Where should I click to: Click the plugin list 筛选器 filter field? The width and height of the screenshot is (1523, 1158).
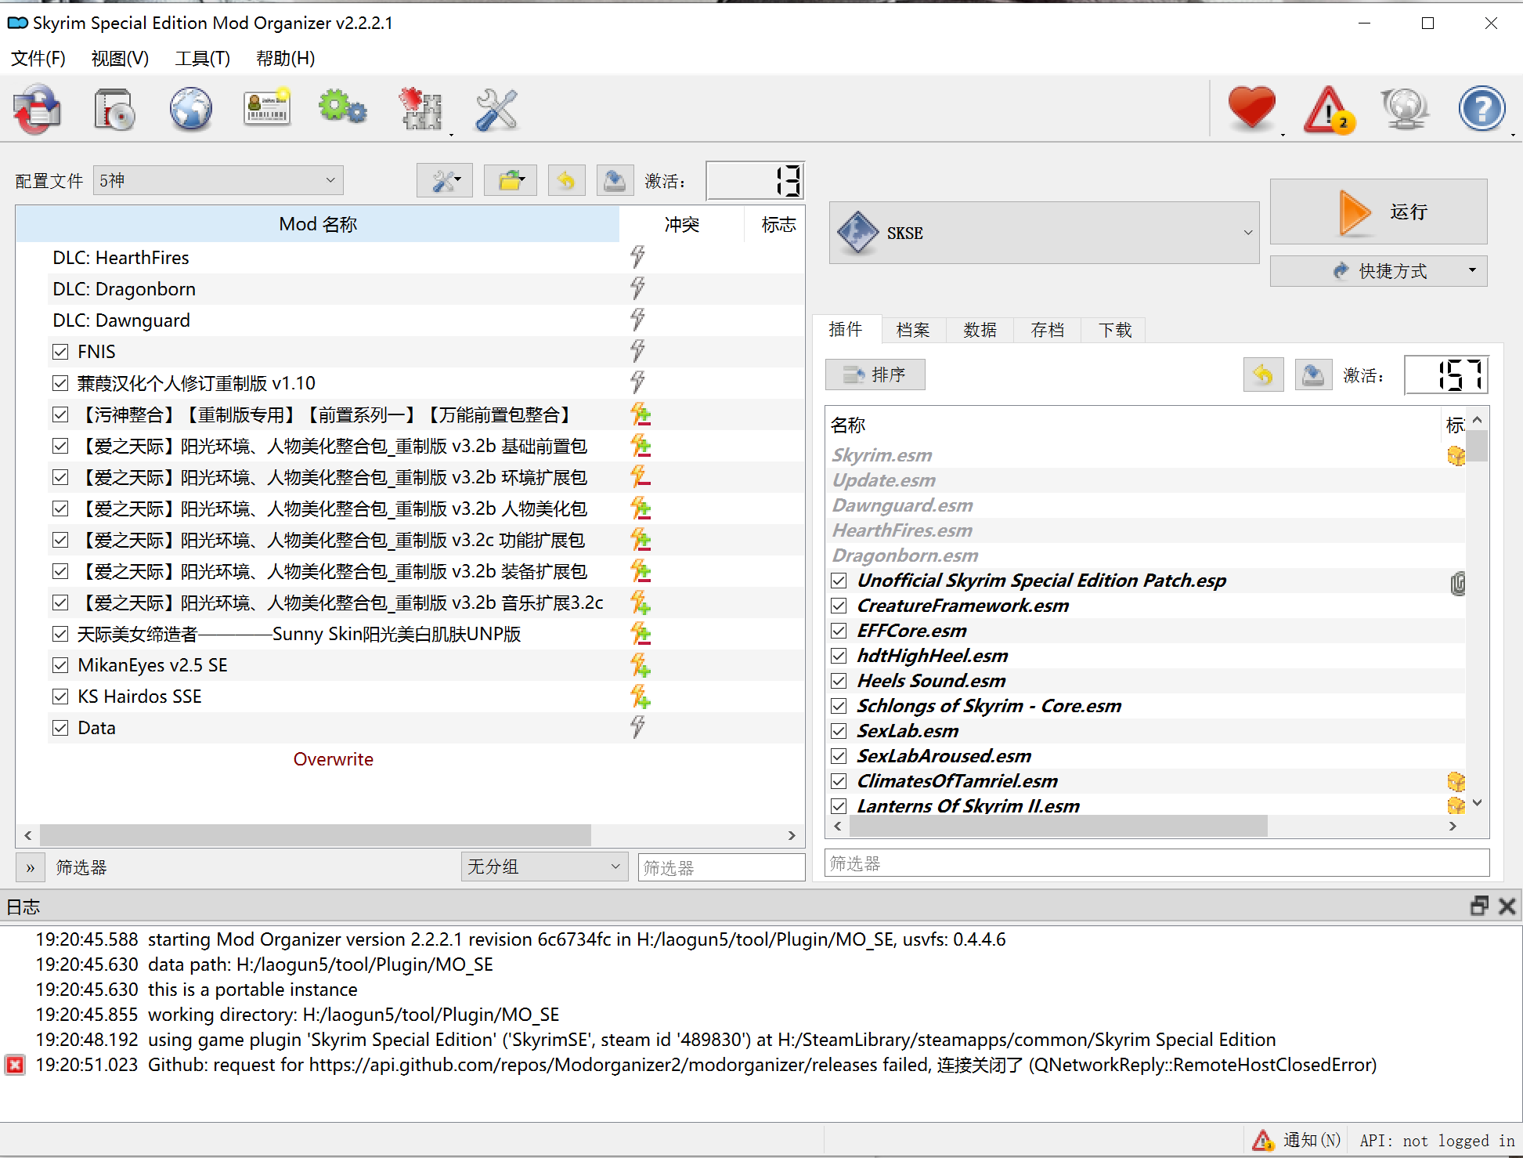pyautogui.click(x=1156, y=863)
